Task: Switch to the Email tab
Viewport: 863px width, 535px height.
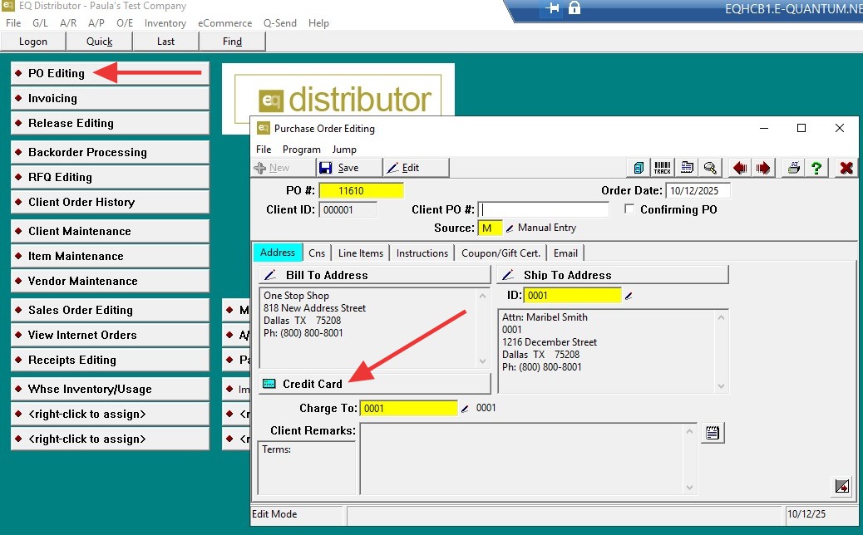Action: pos(566,253)
